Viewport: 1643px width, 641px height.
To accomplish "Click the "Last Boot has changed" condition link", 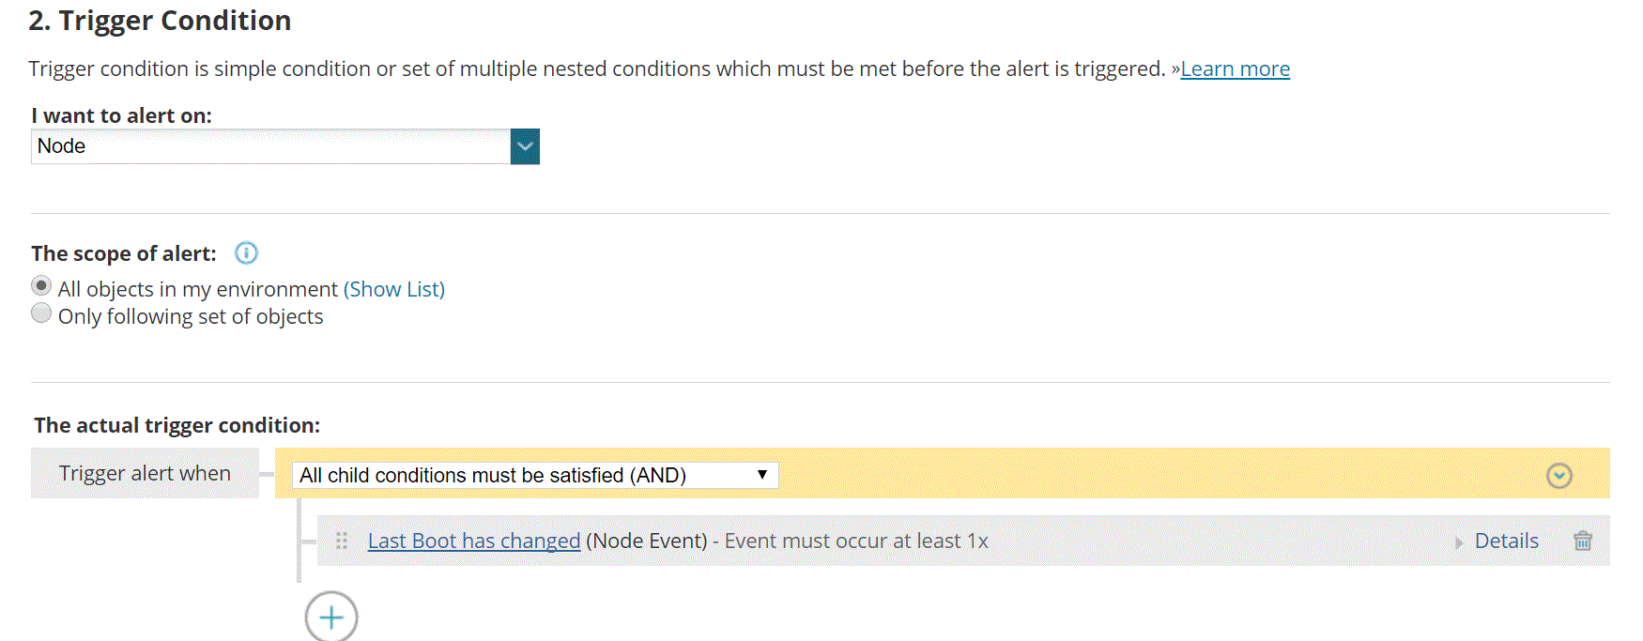I will (x=473, y=541).
